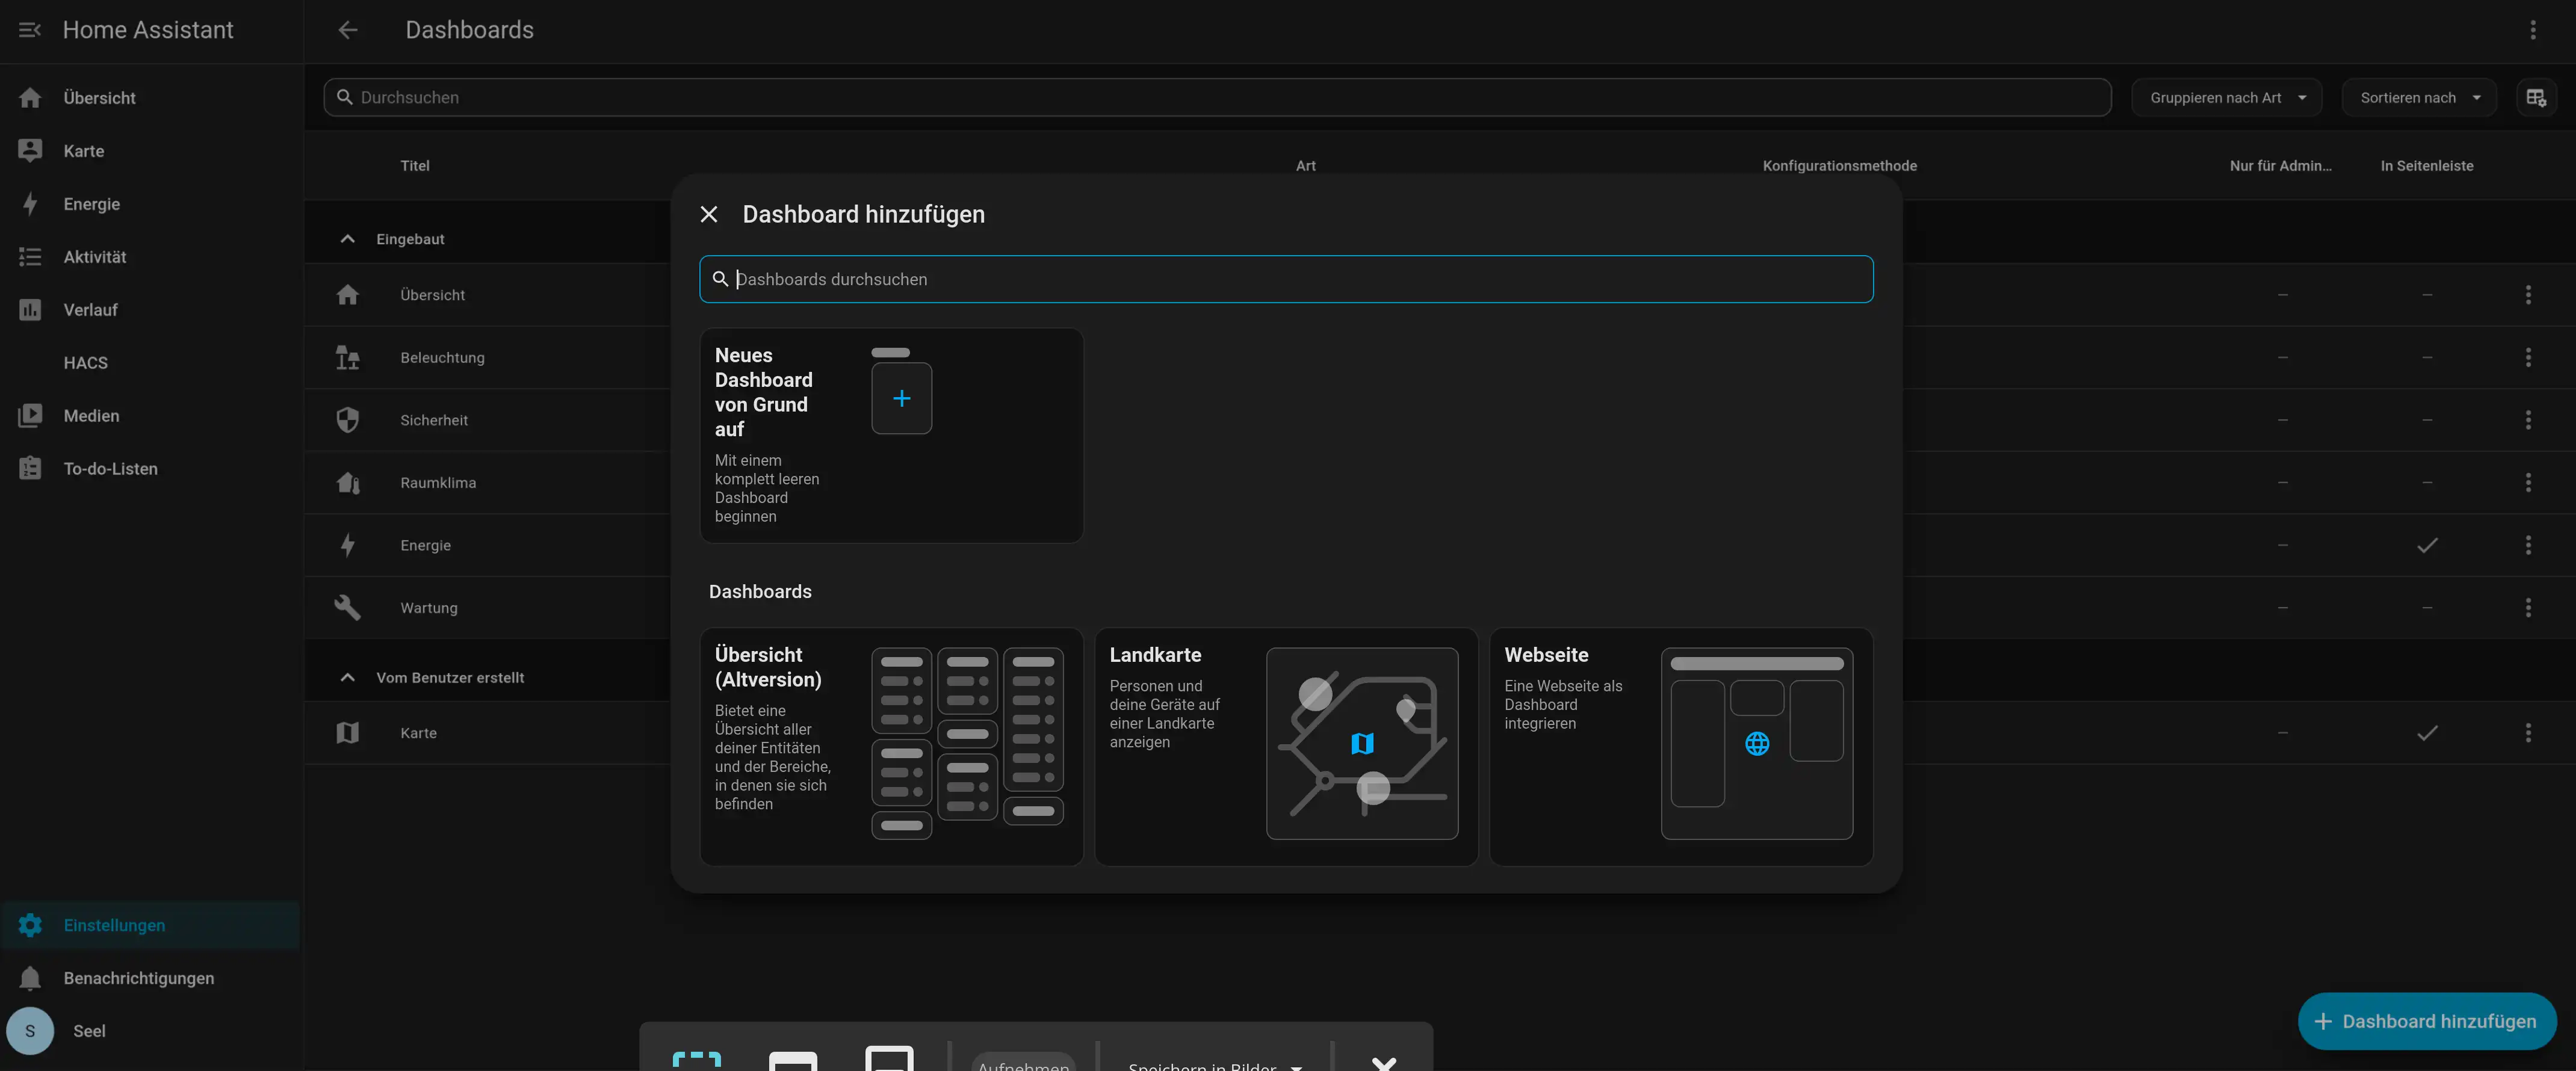
Task: Open the Sicherheit row three-dot menu
Action: pos(2528,420)
